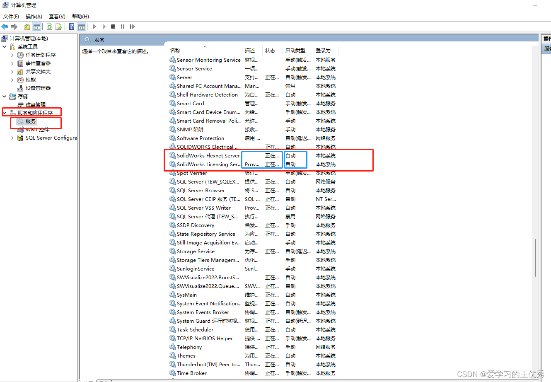The image size is (551, 382).
Task: Click the Restart service icon
Action: [x=132, y=27]
